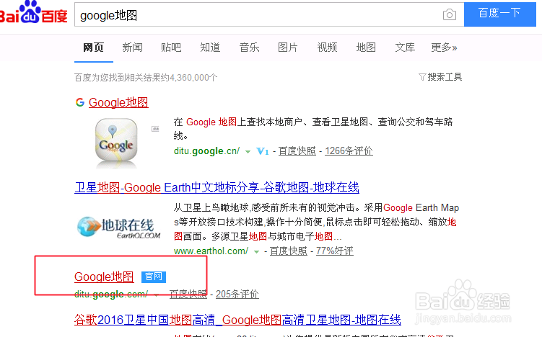The image size is (542, 337).
Task: Click the Google G favicon beside the first result
Action: (x=80, y=102)
